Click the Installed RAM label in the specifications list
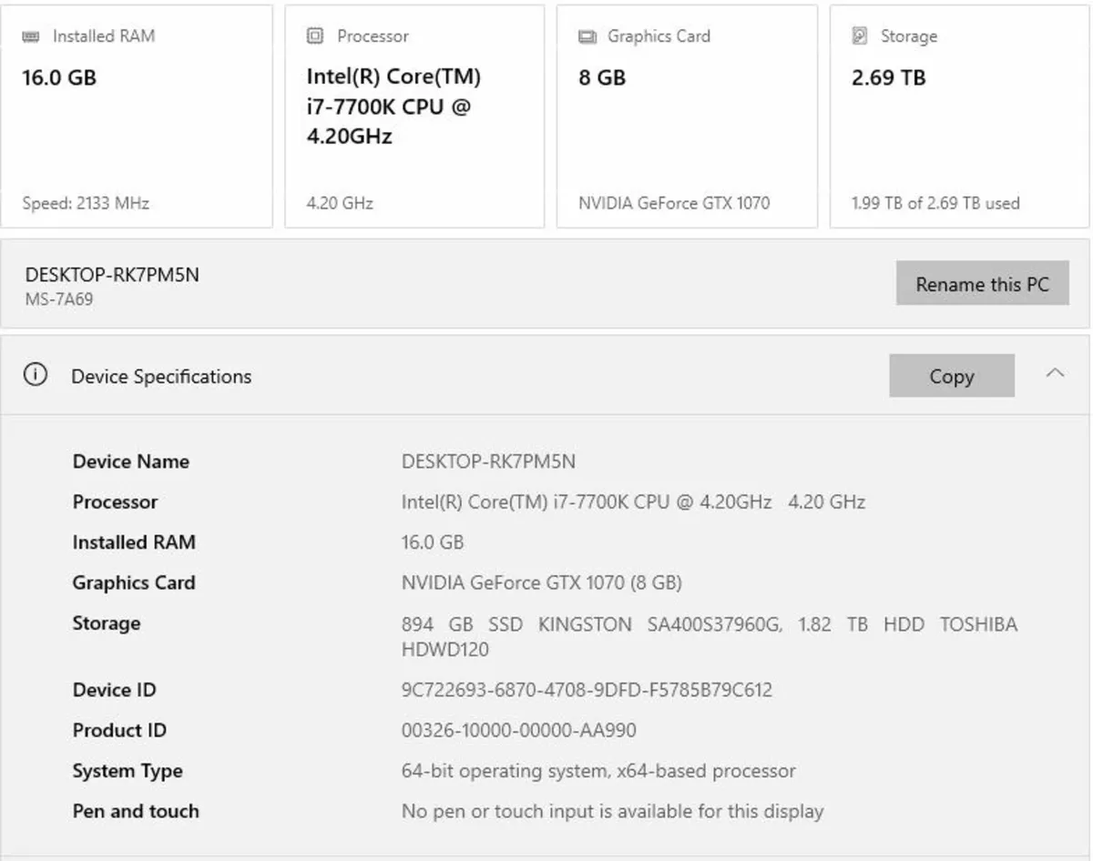1093x861 pixels. [134, 542]
